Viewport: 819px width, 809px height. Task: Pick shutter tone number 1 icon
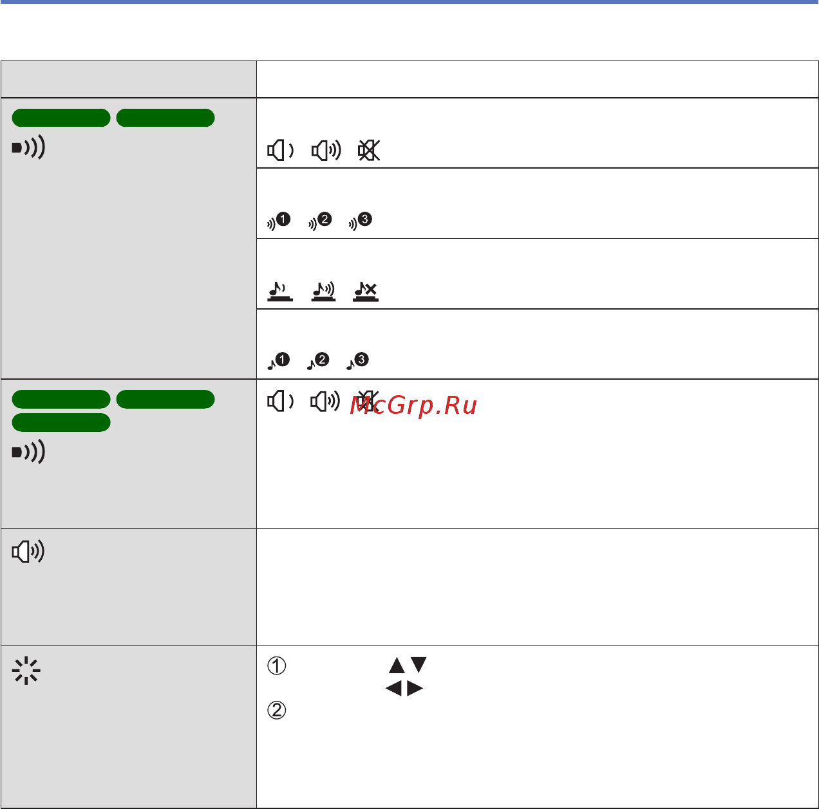click(x=279, y=361)
